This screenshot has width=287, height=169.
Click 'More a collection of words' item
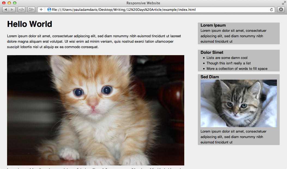pyautogui.click(x=237, y=69)
